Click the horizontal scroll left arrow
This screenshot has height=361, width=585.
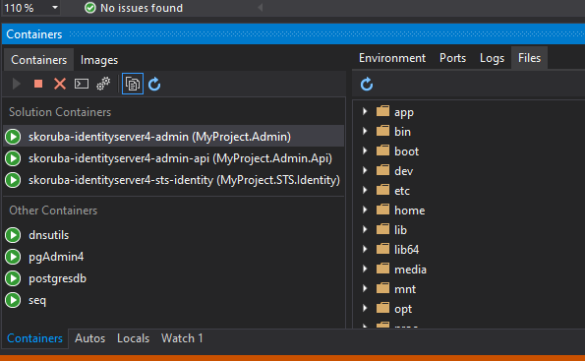tap(261, 8)
